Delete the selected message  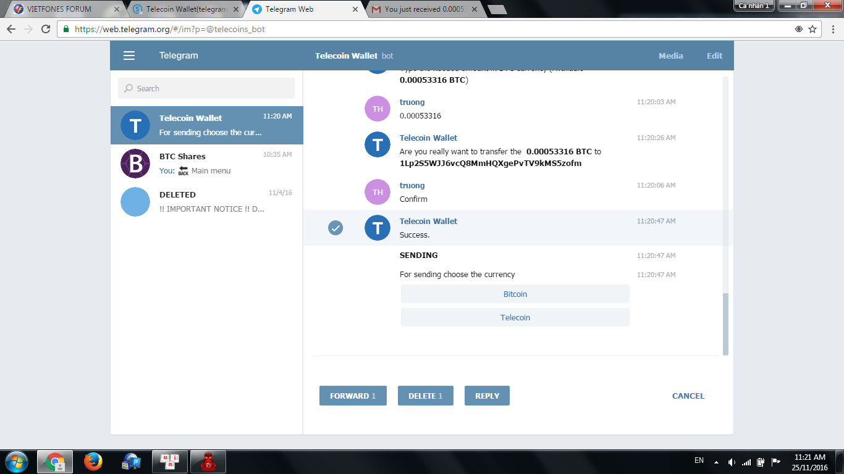[x=425, y=396]
